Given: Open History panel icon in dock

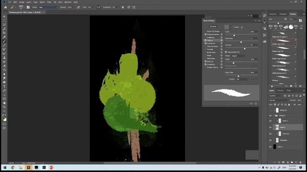Looking at the screenshot, I should click(265, 15).
